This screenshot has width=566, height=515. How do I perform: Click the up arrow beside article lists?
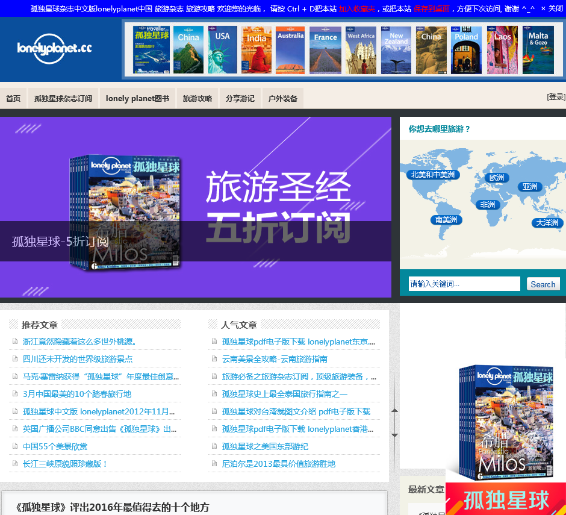click(x=394, y=410)
